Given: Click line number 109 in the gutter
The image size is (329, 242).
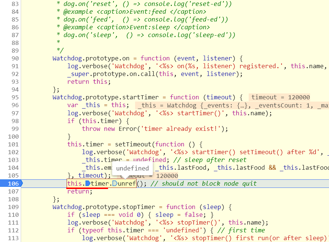Looking at the screenshot, I should point(13,207).
